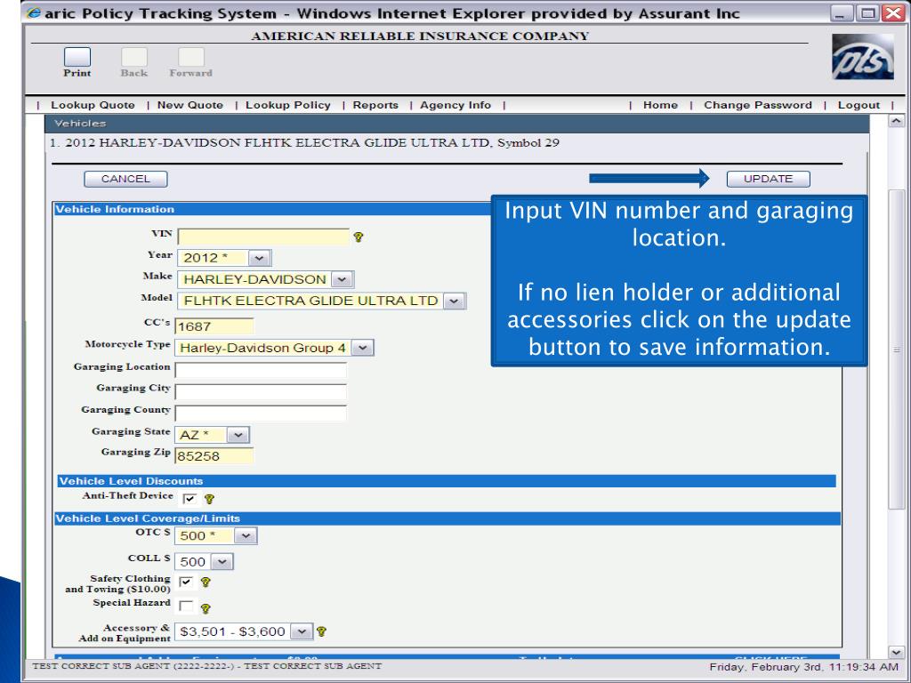Click the help icon for Safety Clothing and Towing

click(206, 582)
